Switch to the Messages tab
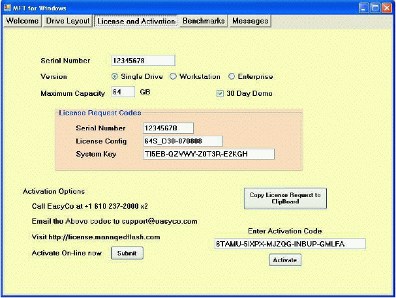The height and width of the screenshot is (298, 396). coord(250,21)
